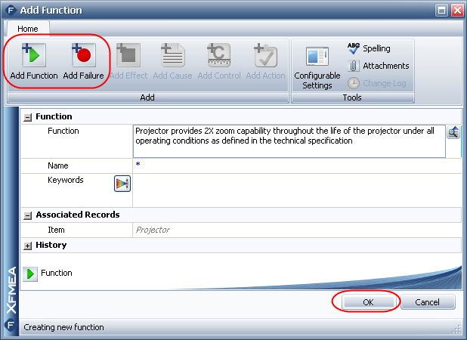The height and width of the screenshot is (340, 467).
Task: Click the Add Failure ribbon icon
Action: (x=82, y=58)
